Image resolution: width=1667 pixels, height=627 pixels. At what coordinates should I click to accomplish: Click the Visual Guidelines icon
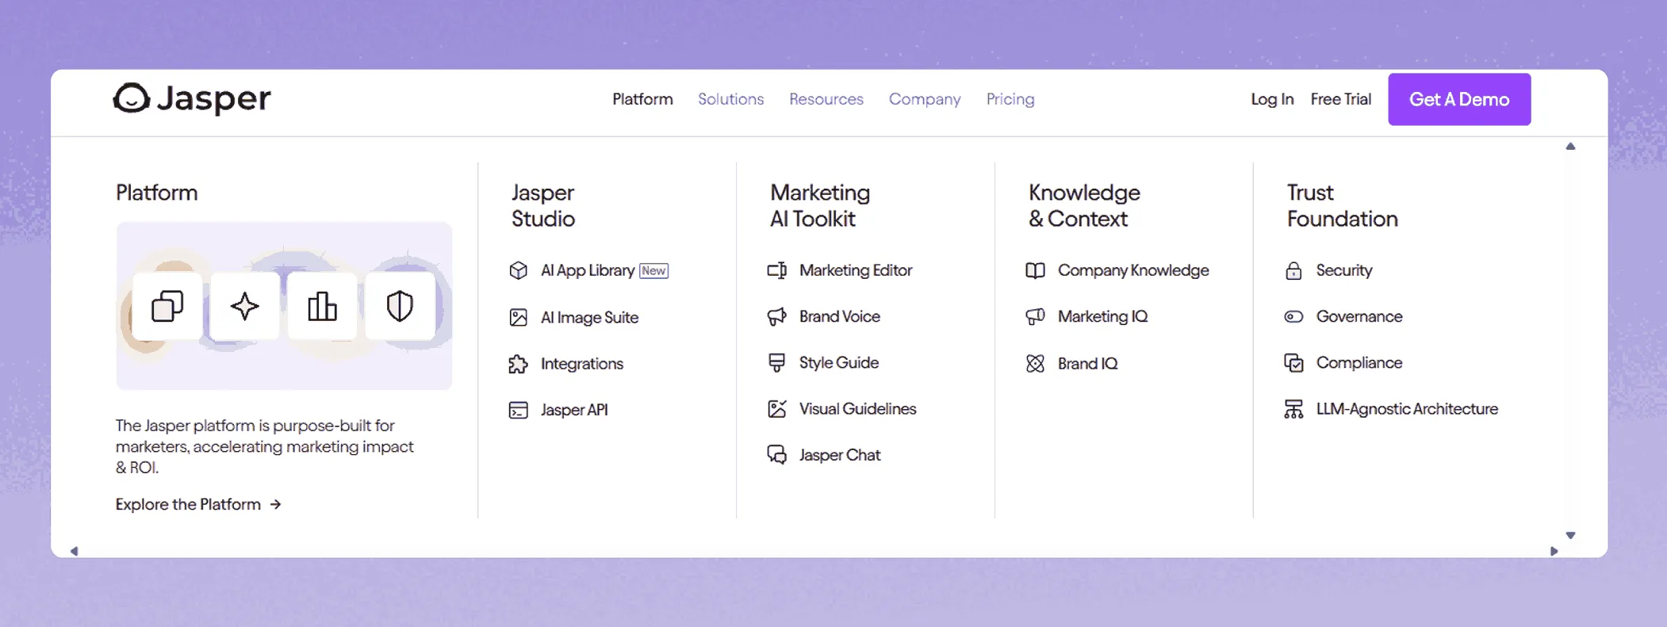click(776, 409)
